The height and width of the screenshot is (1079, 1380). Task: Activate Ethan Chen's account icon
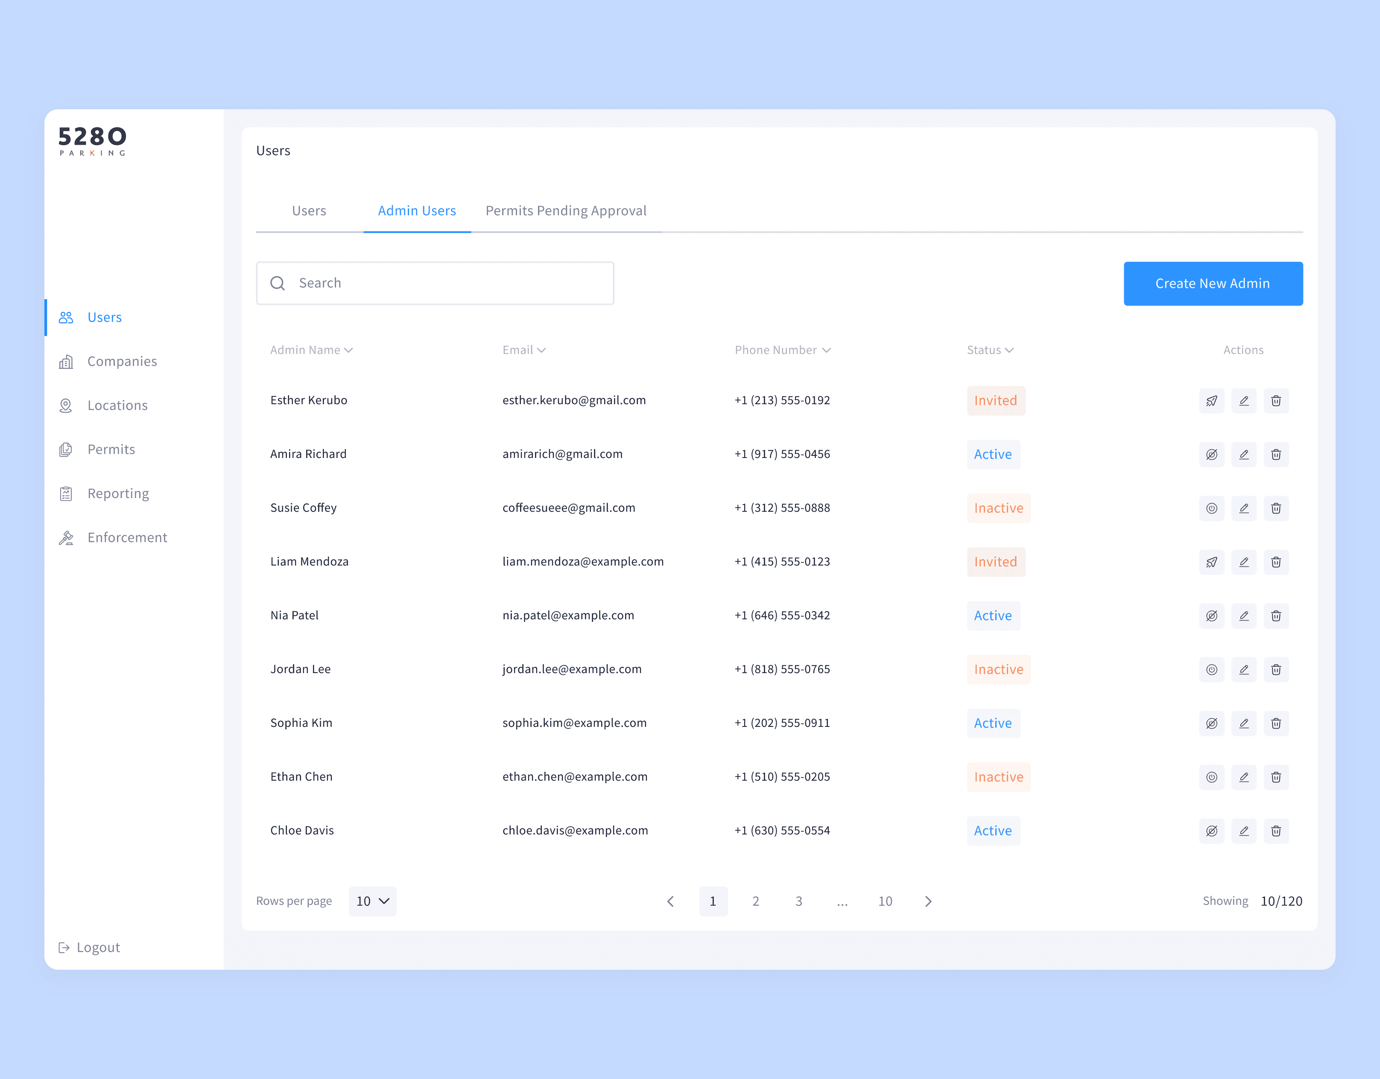tap(1211, 776)
